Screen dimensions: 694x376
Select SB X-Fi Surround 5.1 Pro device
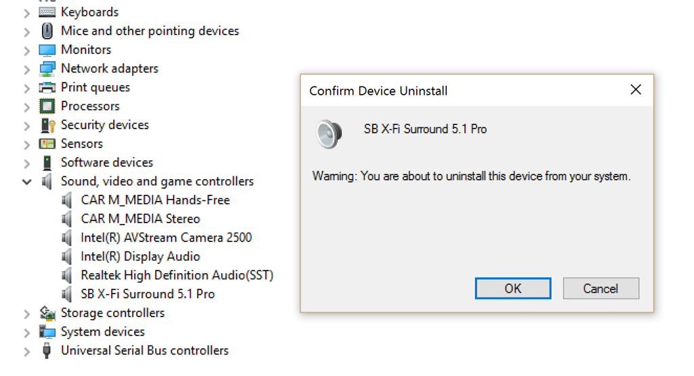click(147, 294)
